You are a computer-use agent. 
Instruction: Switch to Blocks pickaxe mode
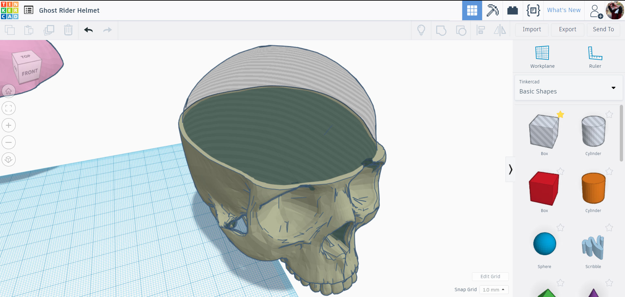493,10
